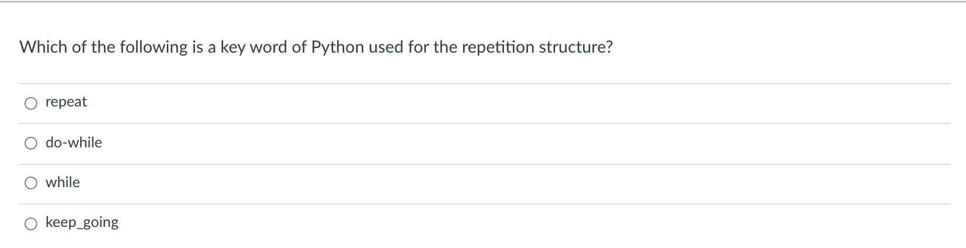Select the radio button for 'keep_going'
Screen dimensions: 966x248
point(30,223)
